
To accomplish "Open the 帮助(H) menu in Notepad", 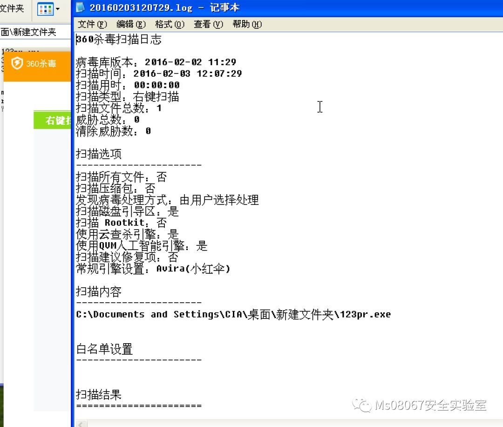I will [247, 24].
